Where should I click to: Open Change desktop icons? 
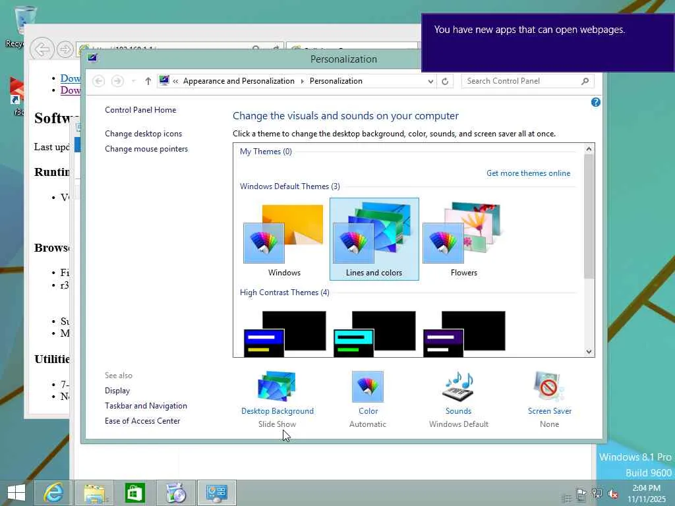(143, 133)
